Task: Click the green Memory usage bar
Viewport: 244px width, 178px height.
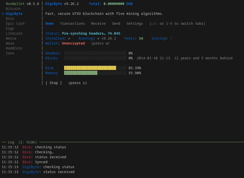Action: [x=81, y=73]
